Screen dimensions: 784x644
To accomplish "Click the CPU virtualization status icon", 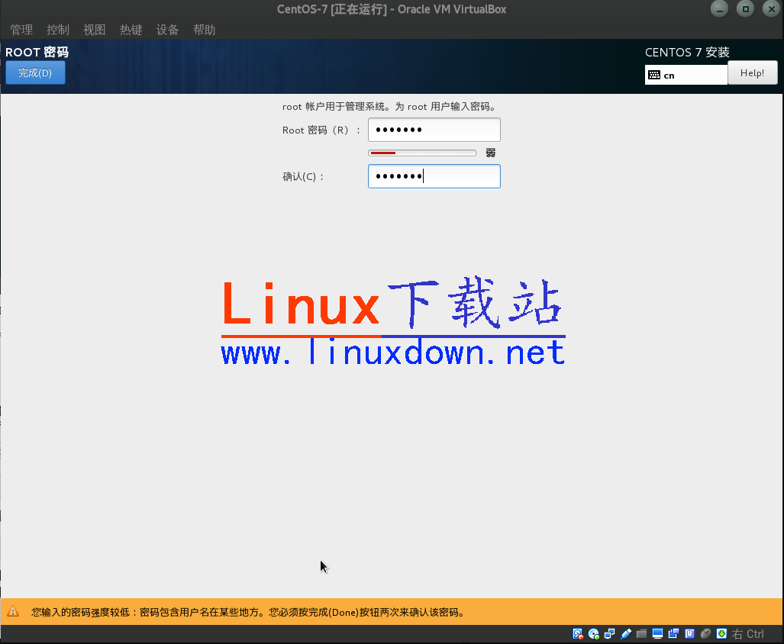I will click(690, 634).
